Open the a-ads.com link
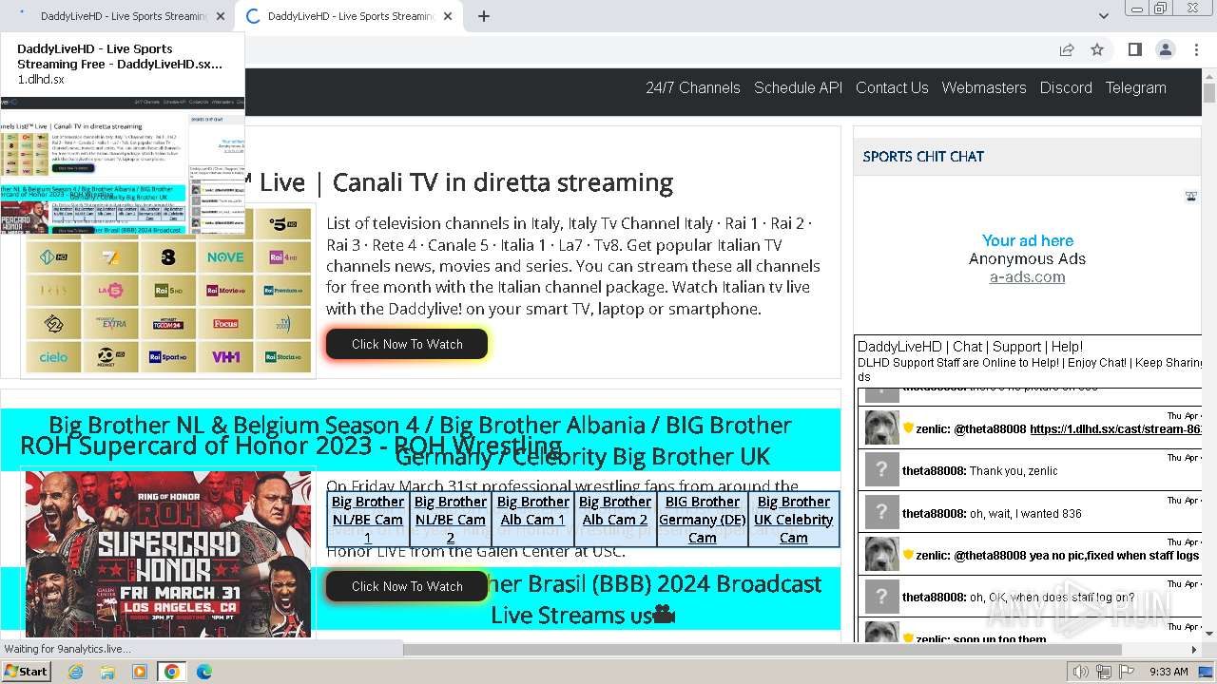The image size is (1217, 684). tap(1027, 277)
